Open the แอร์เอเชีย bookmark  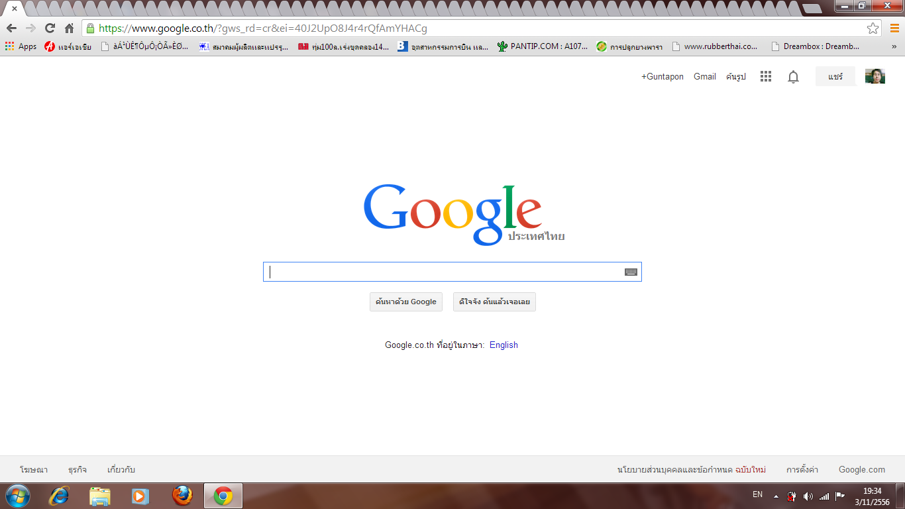coord(68,46)
